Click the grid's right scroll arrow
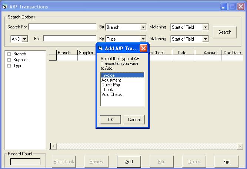The height and width of the screenshot is (169, 247). tap(240, 146)
